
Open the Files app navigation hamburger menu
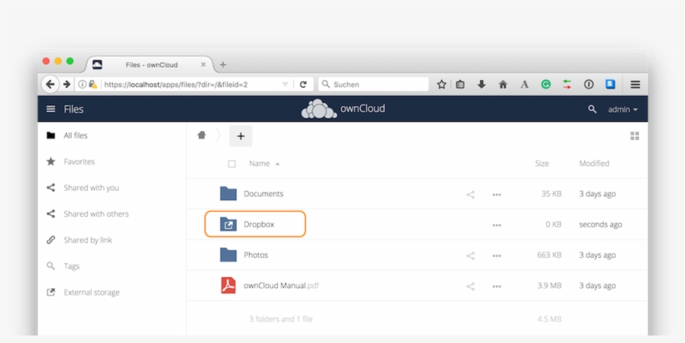click(x=51, y=109)
